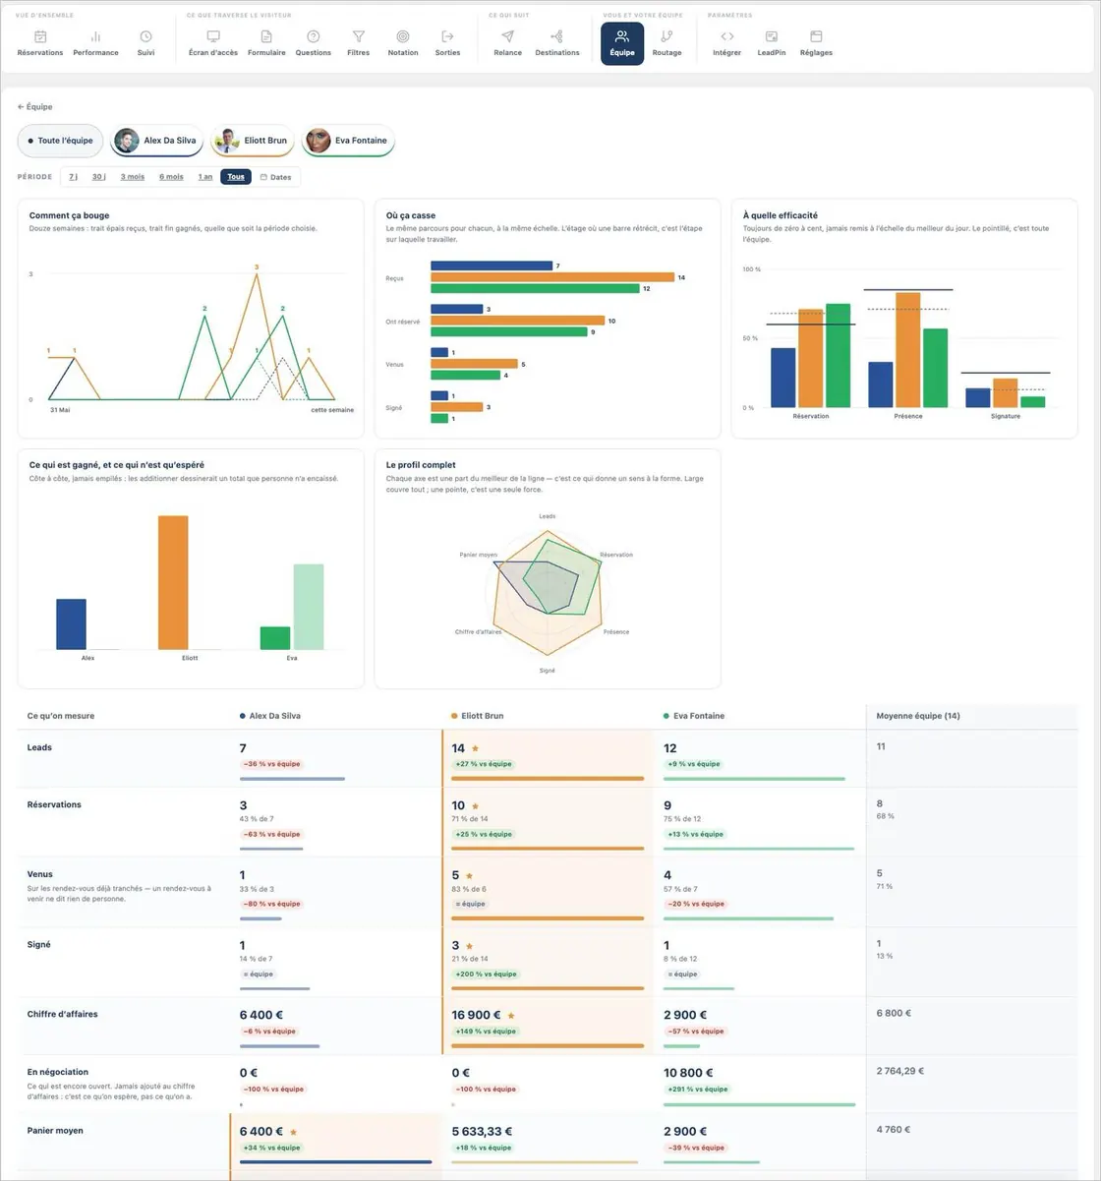This screenshot has height=1181, width=1101.
Task: Click the '+291 % vs équipe' badge
Action: (x=697, y=1090)
